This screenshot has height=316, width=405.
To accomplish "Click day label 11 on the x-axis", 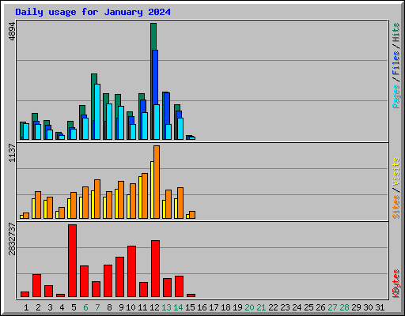I will click(x=142, y=307).
